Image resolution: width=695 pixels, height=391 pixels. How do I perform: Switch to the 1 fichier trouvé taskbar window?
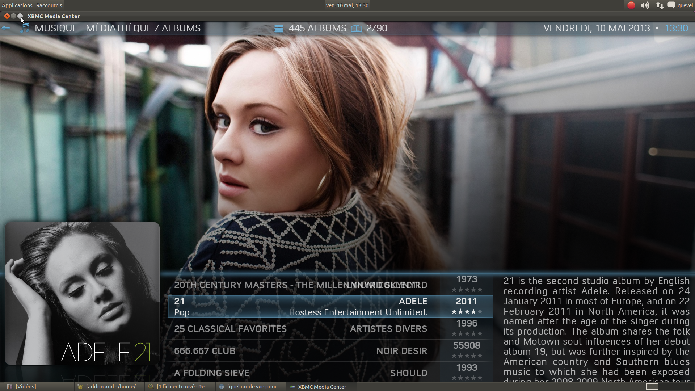[180, 387]
